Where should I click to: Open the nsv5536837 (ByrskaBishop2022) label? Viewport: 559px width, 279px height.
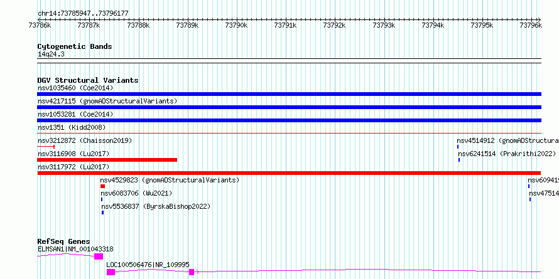point(156,206)
